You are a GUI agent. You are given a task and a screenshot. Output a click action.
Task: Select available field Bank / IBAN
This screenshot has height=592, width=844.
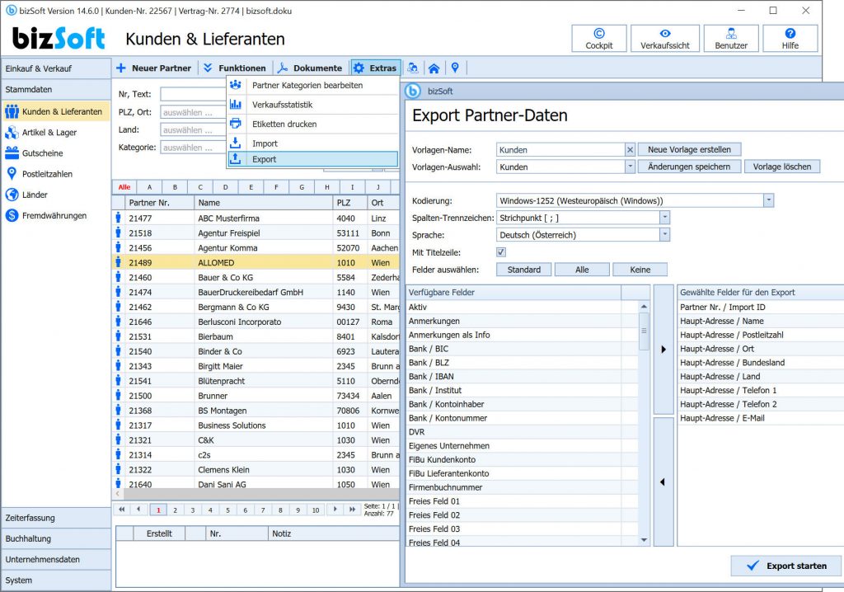522,377
